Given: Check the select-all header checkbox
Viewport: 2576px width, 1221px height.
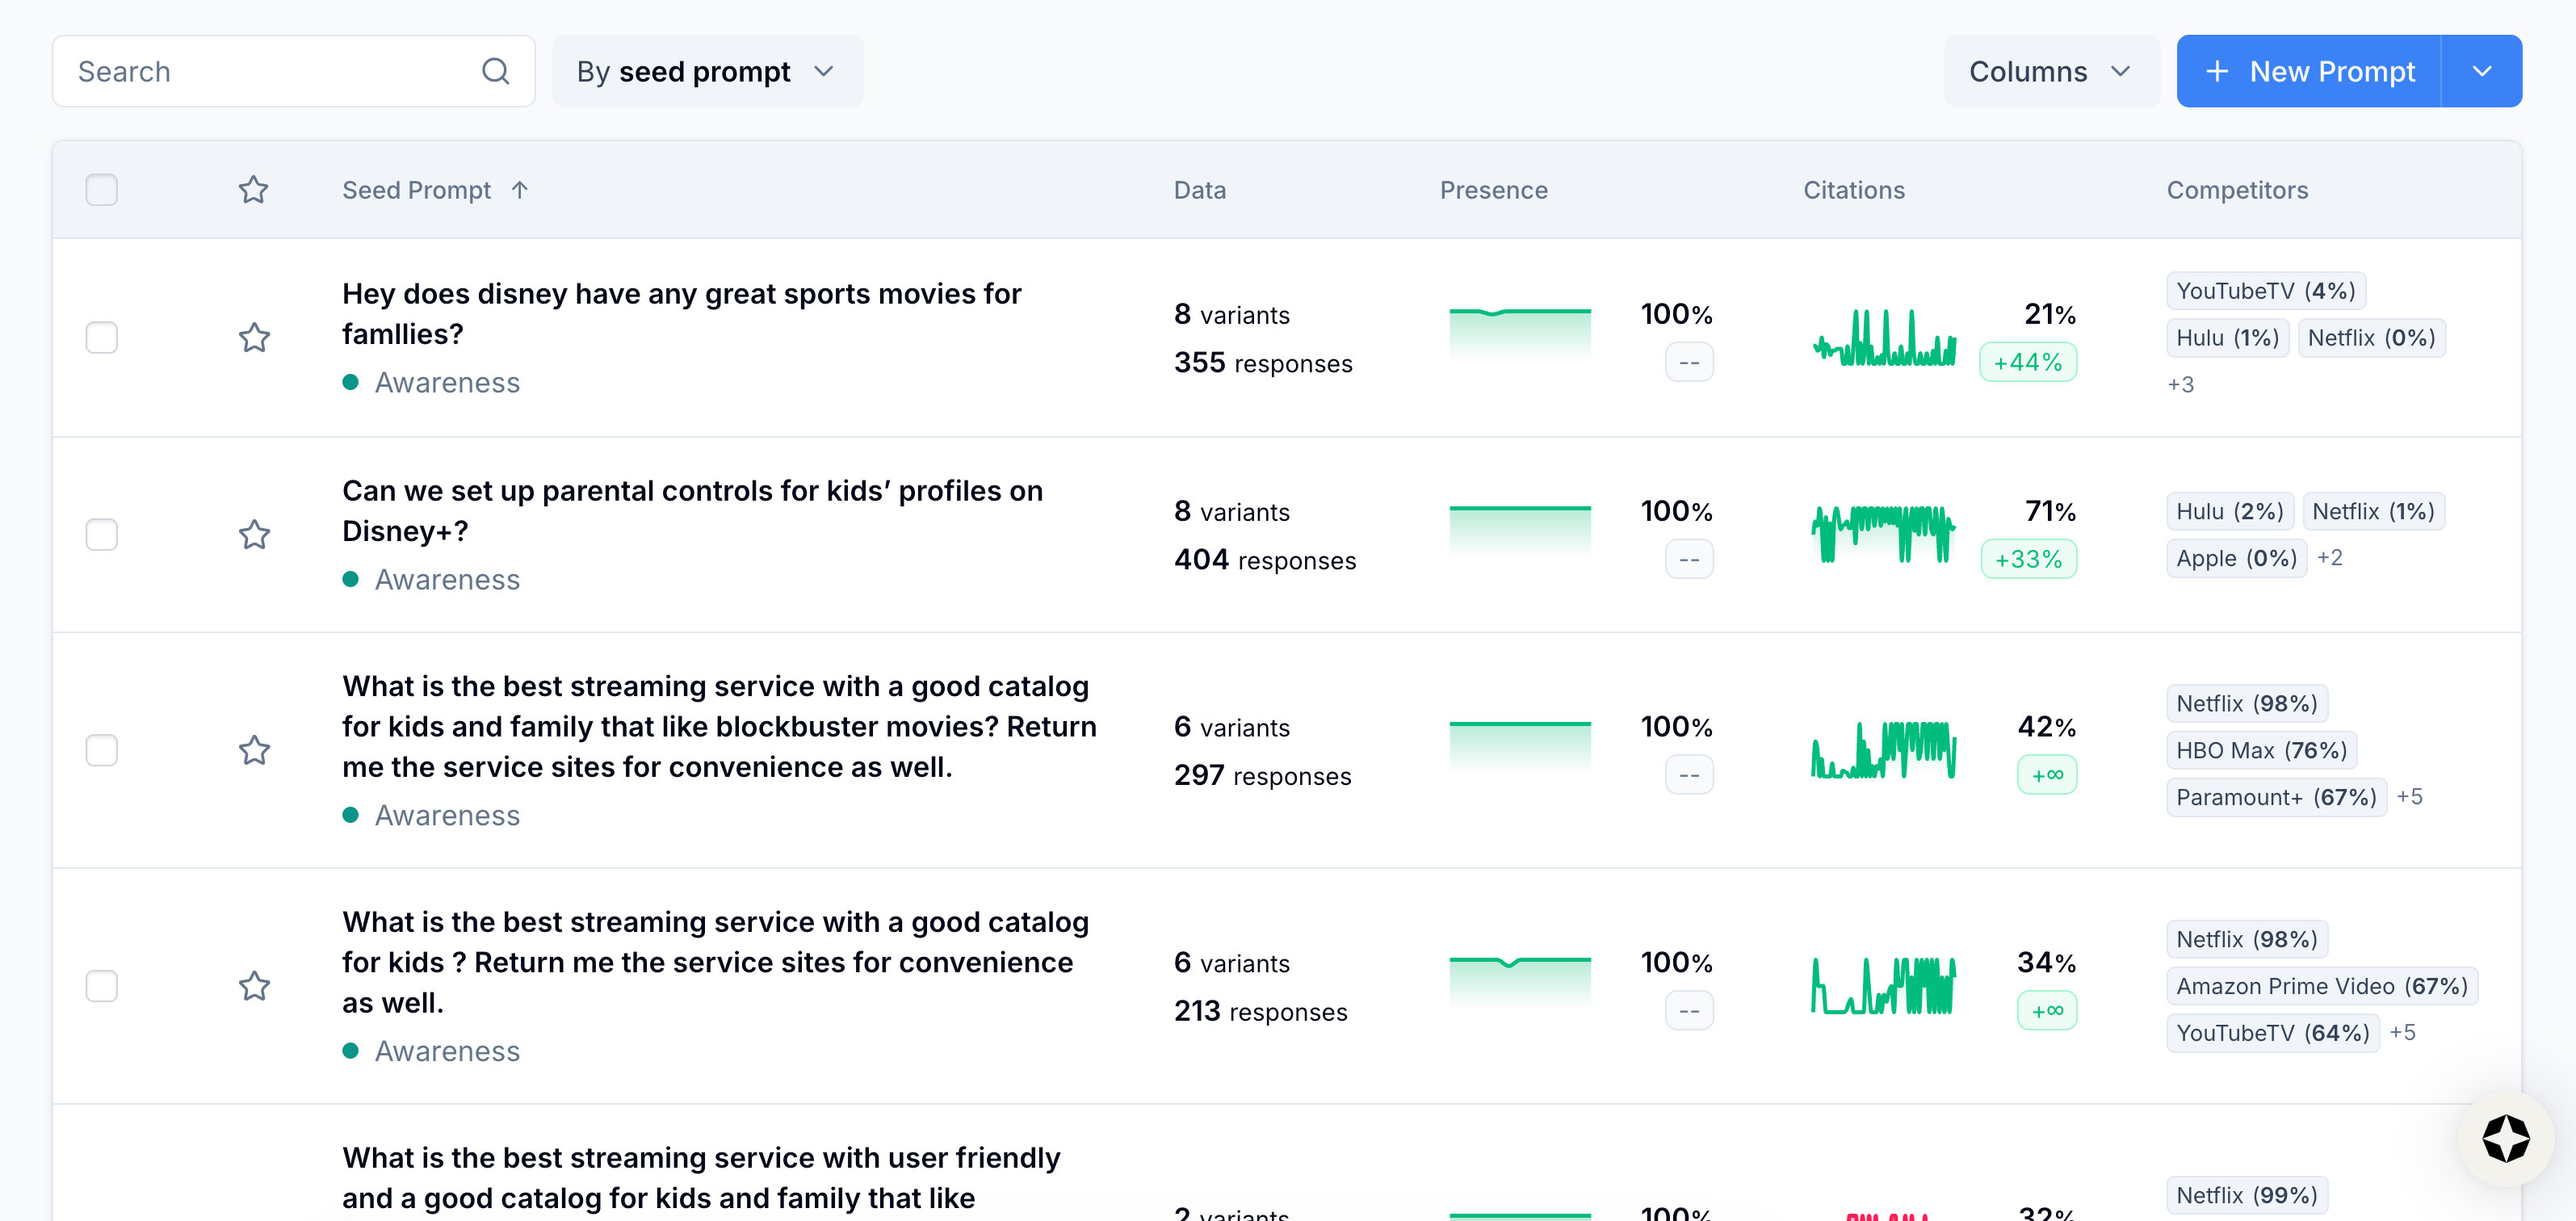Looking at the screenshot, I should (x=102, y=190).
